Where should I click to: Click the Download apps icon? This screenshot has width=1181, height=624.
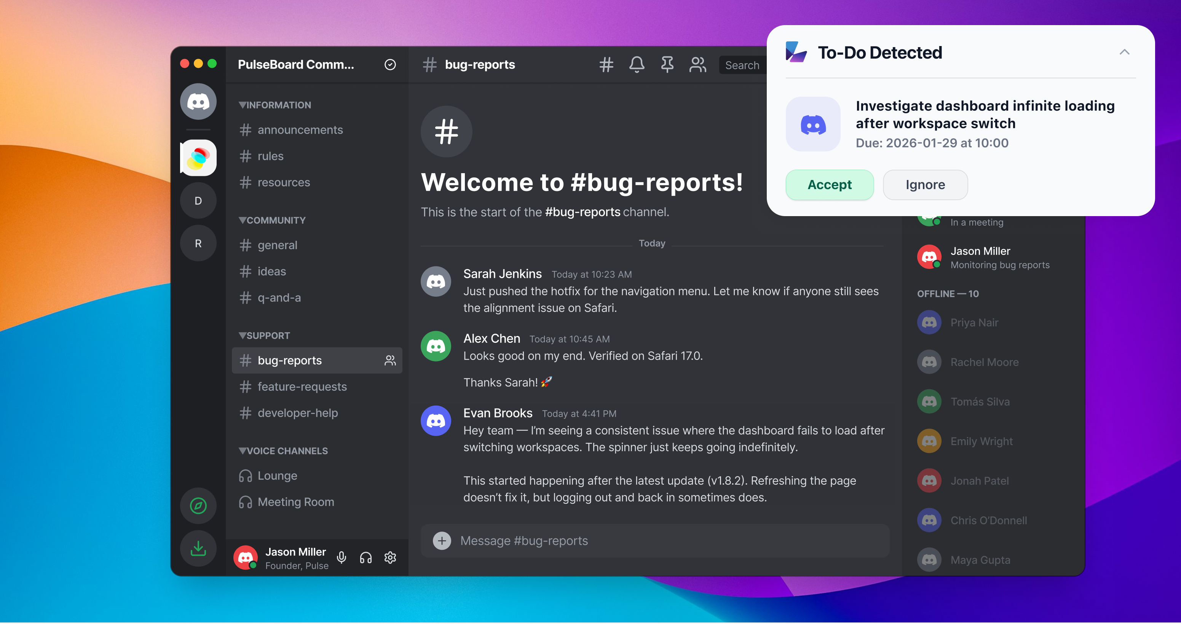(198, 548)
